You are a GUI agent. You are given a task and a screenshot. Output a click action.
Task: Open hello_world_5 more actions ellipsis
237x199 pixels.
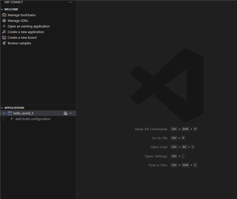click(71, 113)
